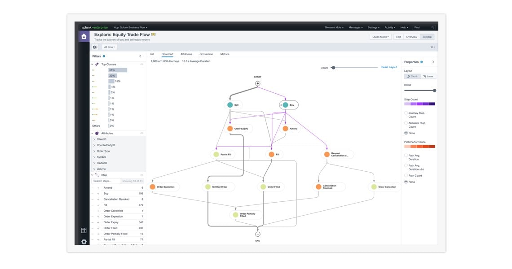Click the zoom slider handle
This screenshot has width=512, height=269.
pyautogui.click(x=333, y=68)
